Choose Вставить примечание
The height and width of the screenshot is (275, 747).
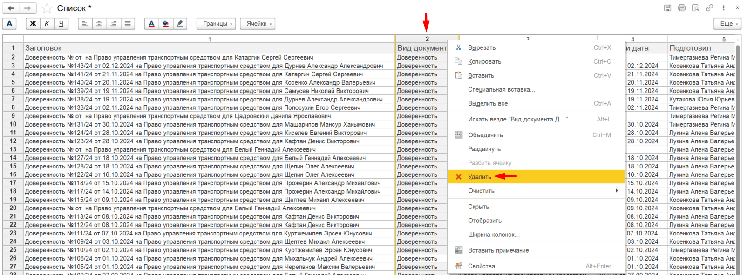[x=536, y=250]
